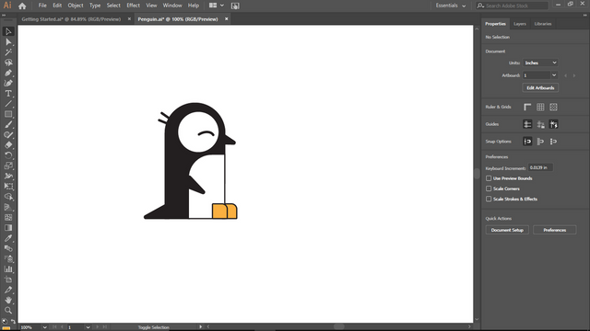
Task: Open the Units dropdown showing Inches
Action: coord(540,63)
